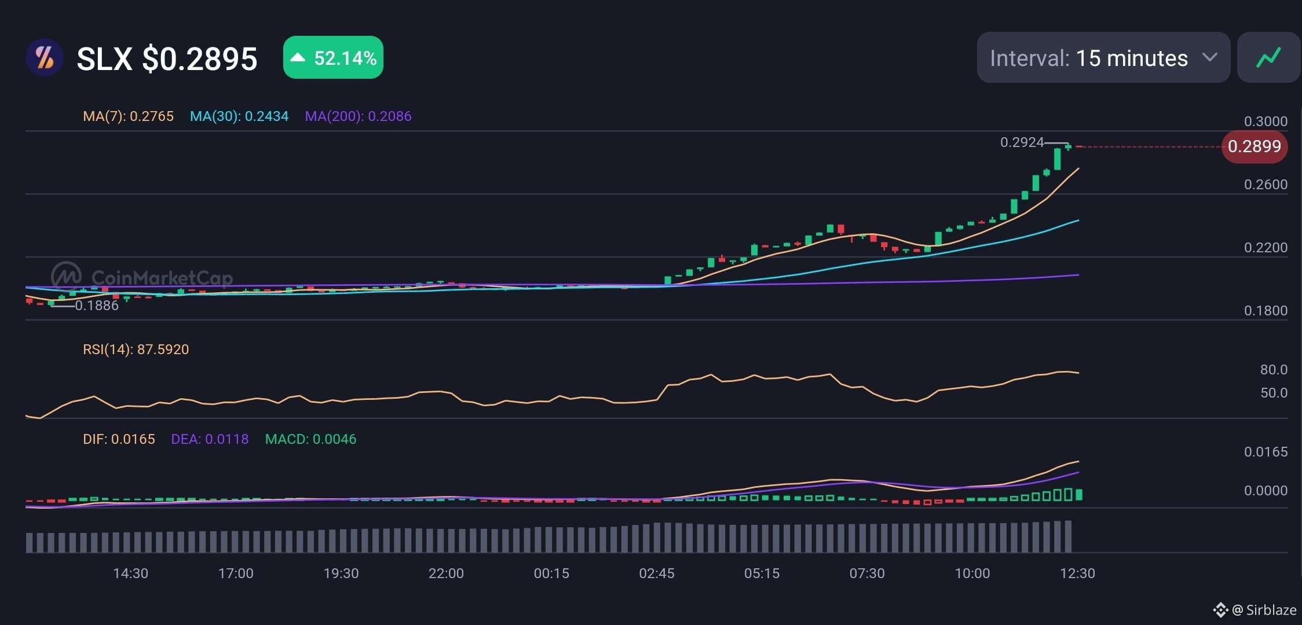Click the 0.1800 price axis label
Image resolution: width=1302 pixels, height=625 pixels.
click(x=1266, y=310)
